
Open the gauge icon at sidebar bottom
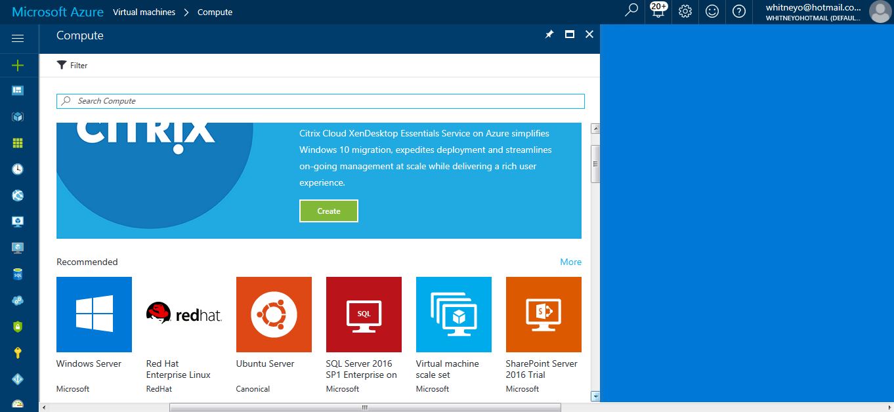tap(18, 404)
